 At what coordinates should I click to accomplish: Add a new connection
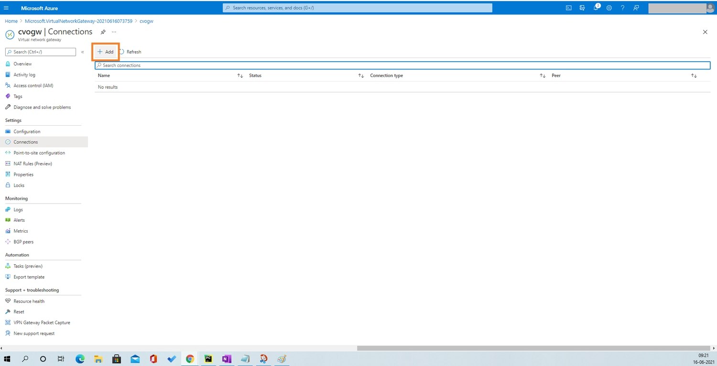tap(106, 52)
